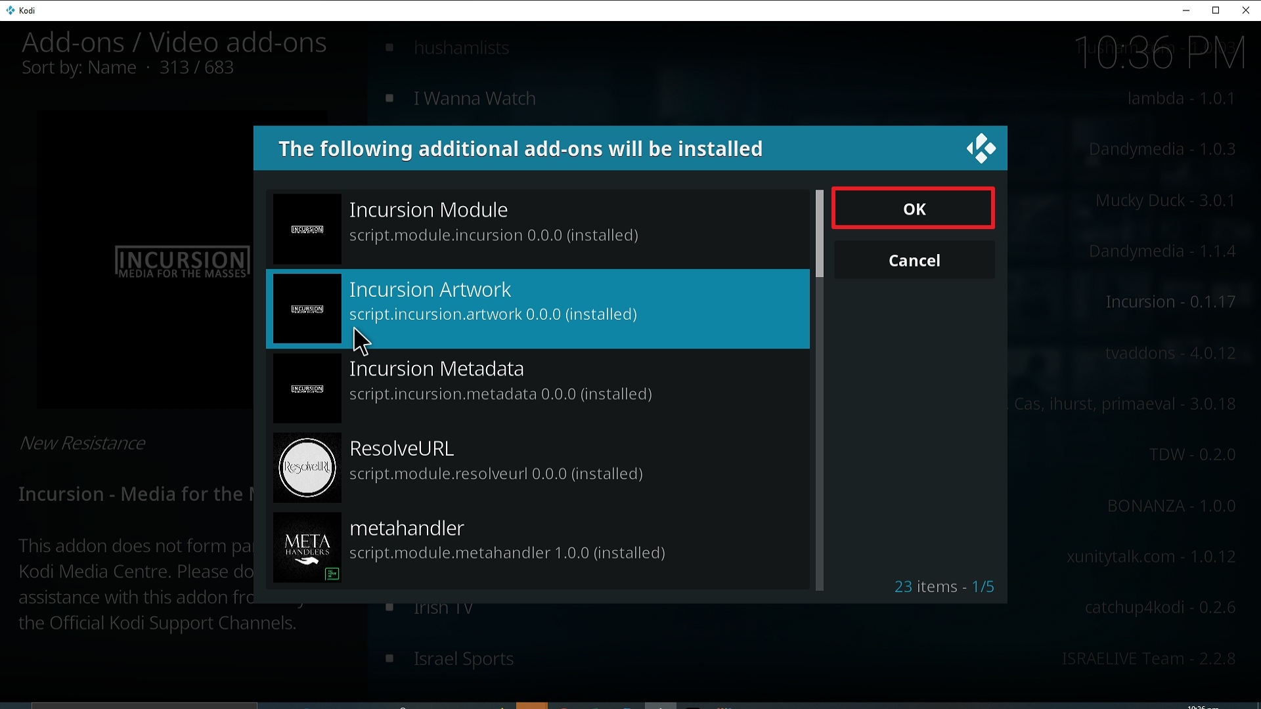1261x709 pixels.
Task: Click the Mucky Duck - 3.0.1 label
Action: pos(1166,200)
